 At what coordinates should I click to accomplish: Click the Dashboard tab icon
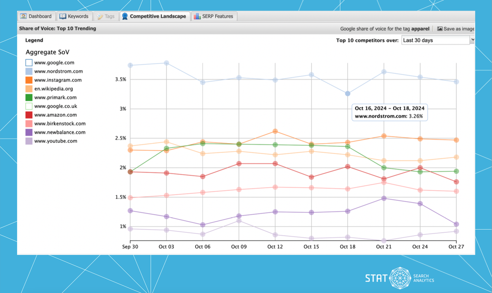click(23, 16)
